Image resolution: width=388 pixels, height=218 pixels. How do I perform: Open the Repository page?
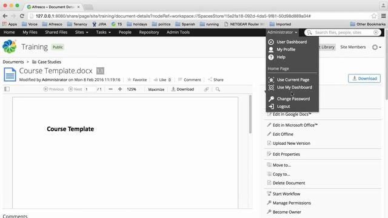point(149,32)
